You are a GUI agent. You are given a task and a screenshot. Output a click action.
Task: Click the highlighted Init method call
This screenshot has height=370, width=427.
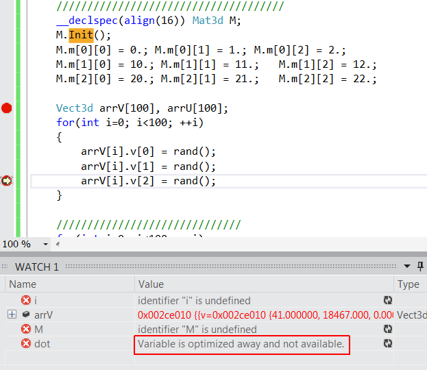pyautogui.click(x=81, y=35)
